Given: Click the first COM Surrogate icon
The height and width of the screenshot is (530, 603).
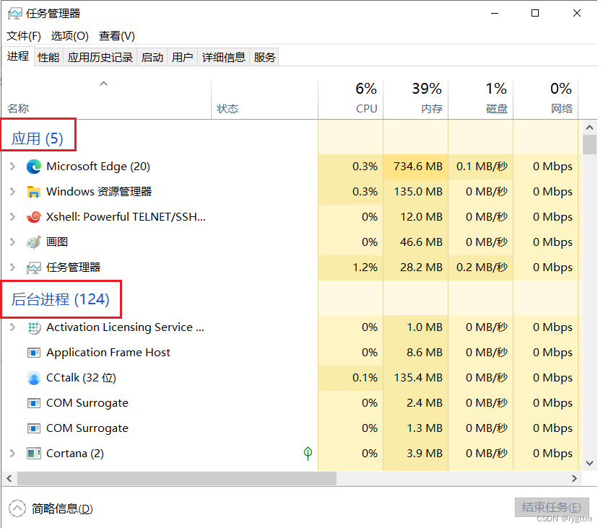Looking at the screenshot, I should click(x=34, y=403).
